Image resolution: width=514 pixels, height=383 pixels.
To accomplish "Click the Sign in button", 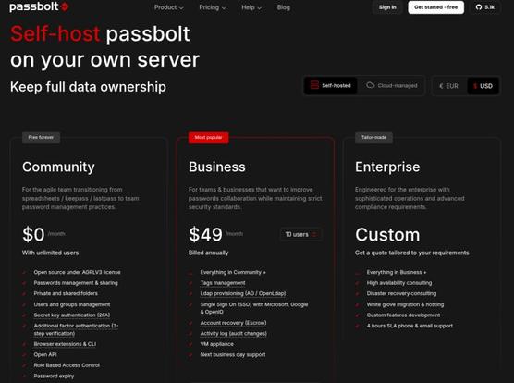I will (387, 7).
